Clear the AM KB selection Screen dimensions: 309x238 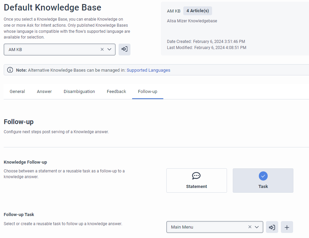point(102,49)
